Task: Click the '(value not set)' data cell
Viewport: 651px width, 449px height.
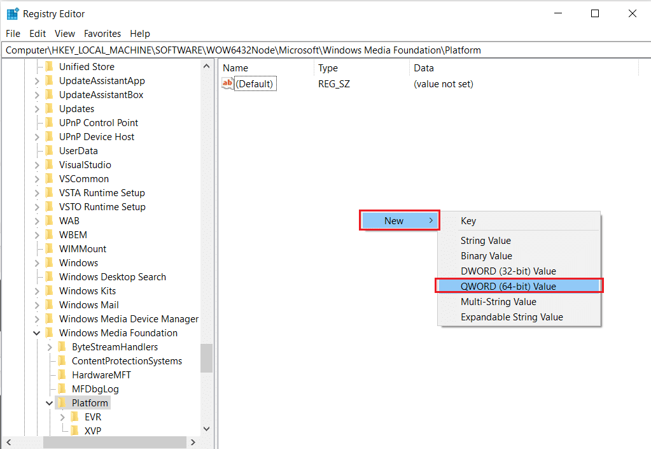Action: click(444, 84)
